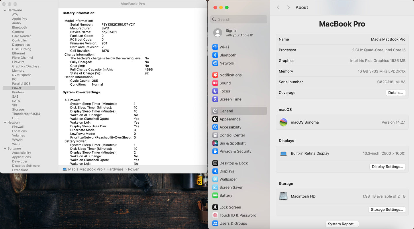Open Privacy & Security settings
414x229 pixels.
coord(235,151)
